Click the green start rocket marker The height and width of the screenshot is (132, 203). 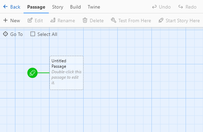(32, 73)
